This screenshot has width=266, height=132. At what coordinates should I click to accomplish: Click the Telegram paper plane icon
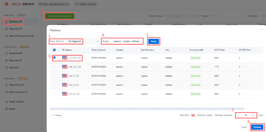pyautogui.click(x=76, y=4)
